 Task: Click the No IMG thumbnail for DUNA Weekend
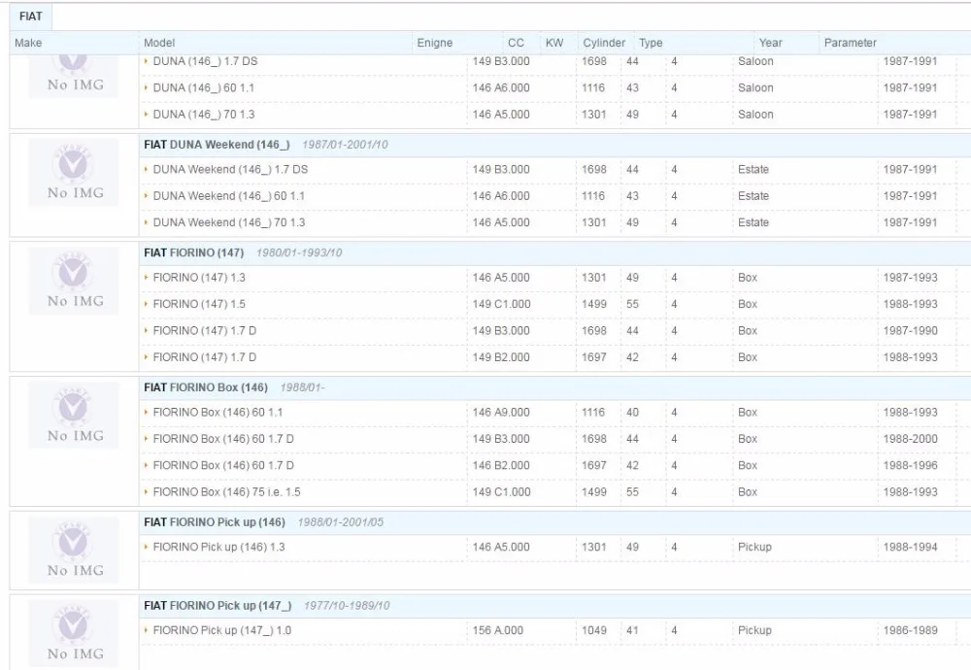[75, 174]
